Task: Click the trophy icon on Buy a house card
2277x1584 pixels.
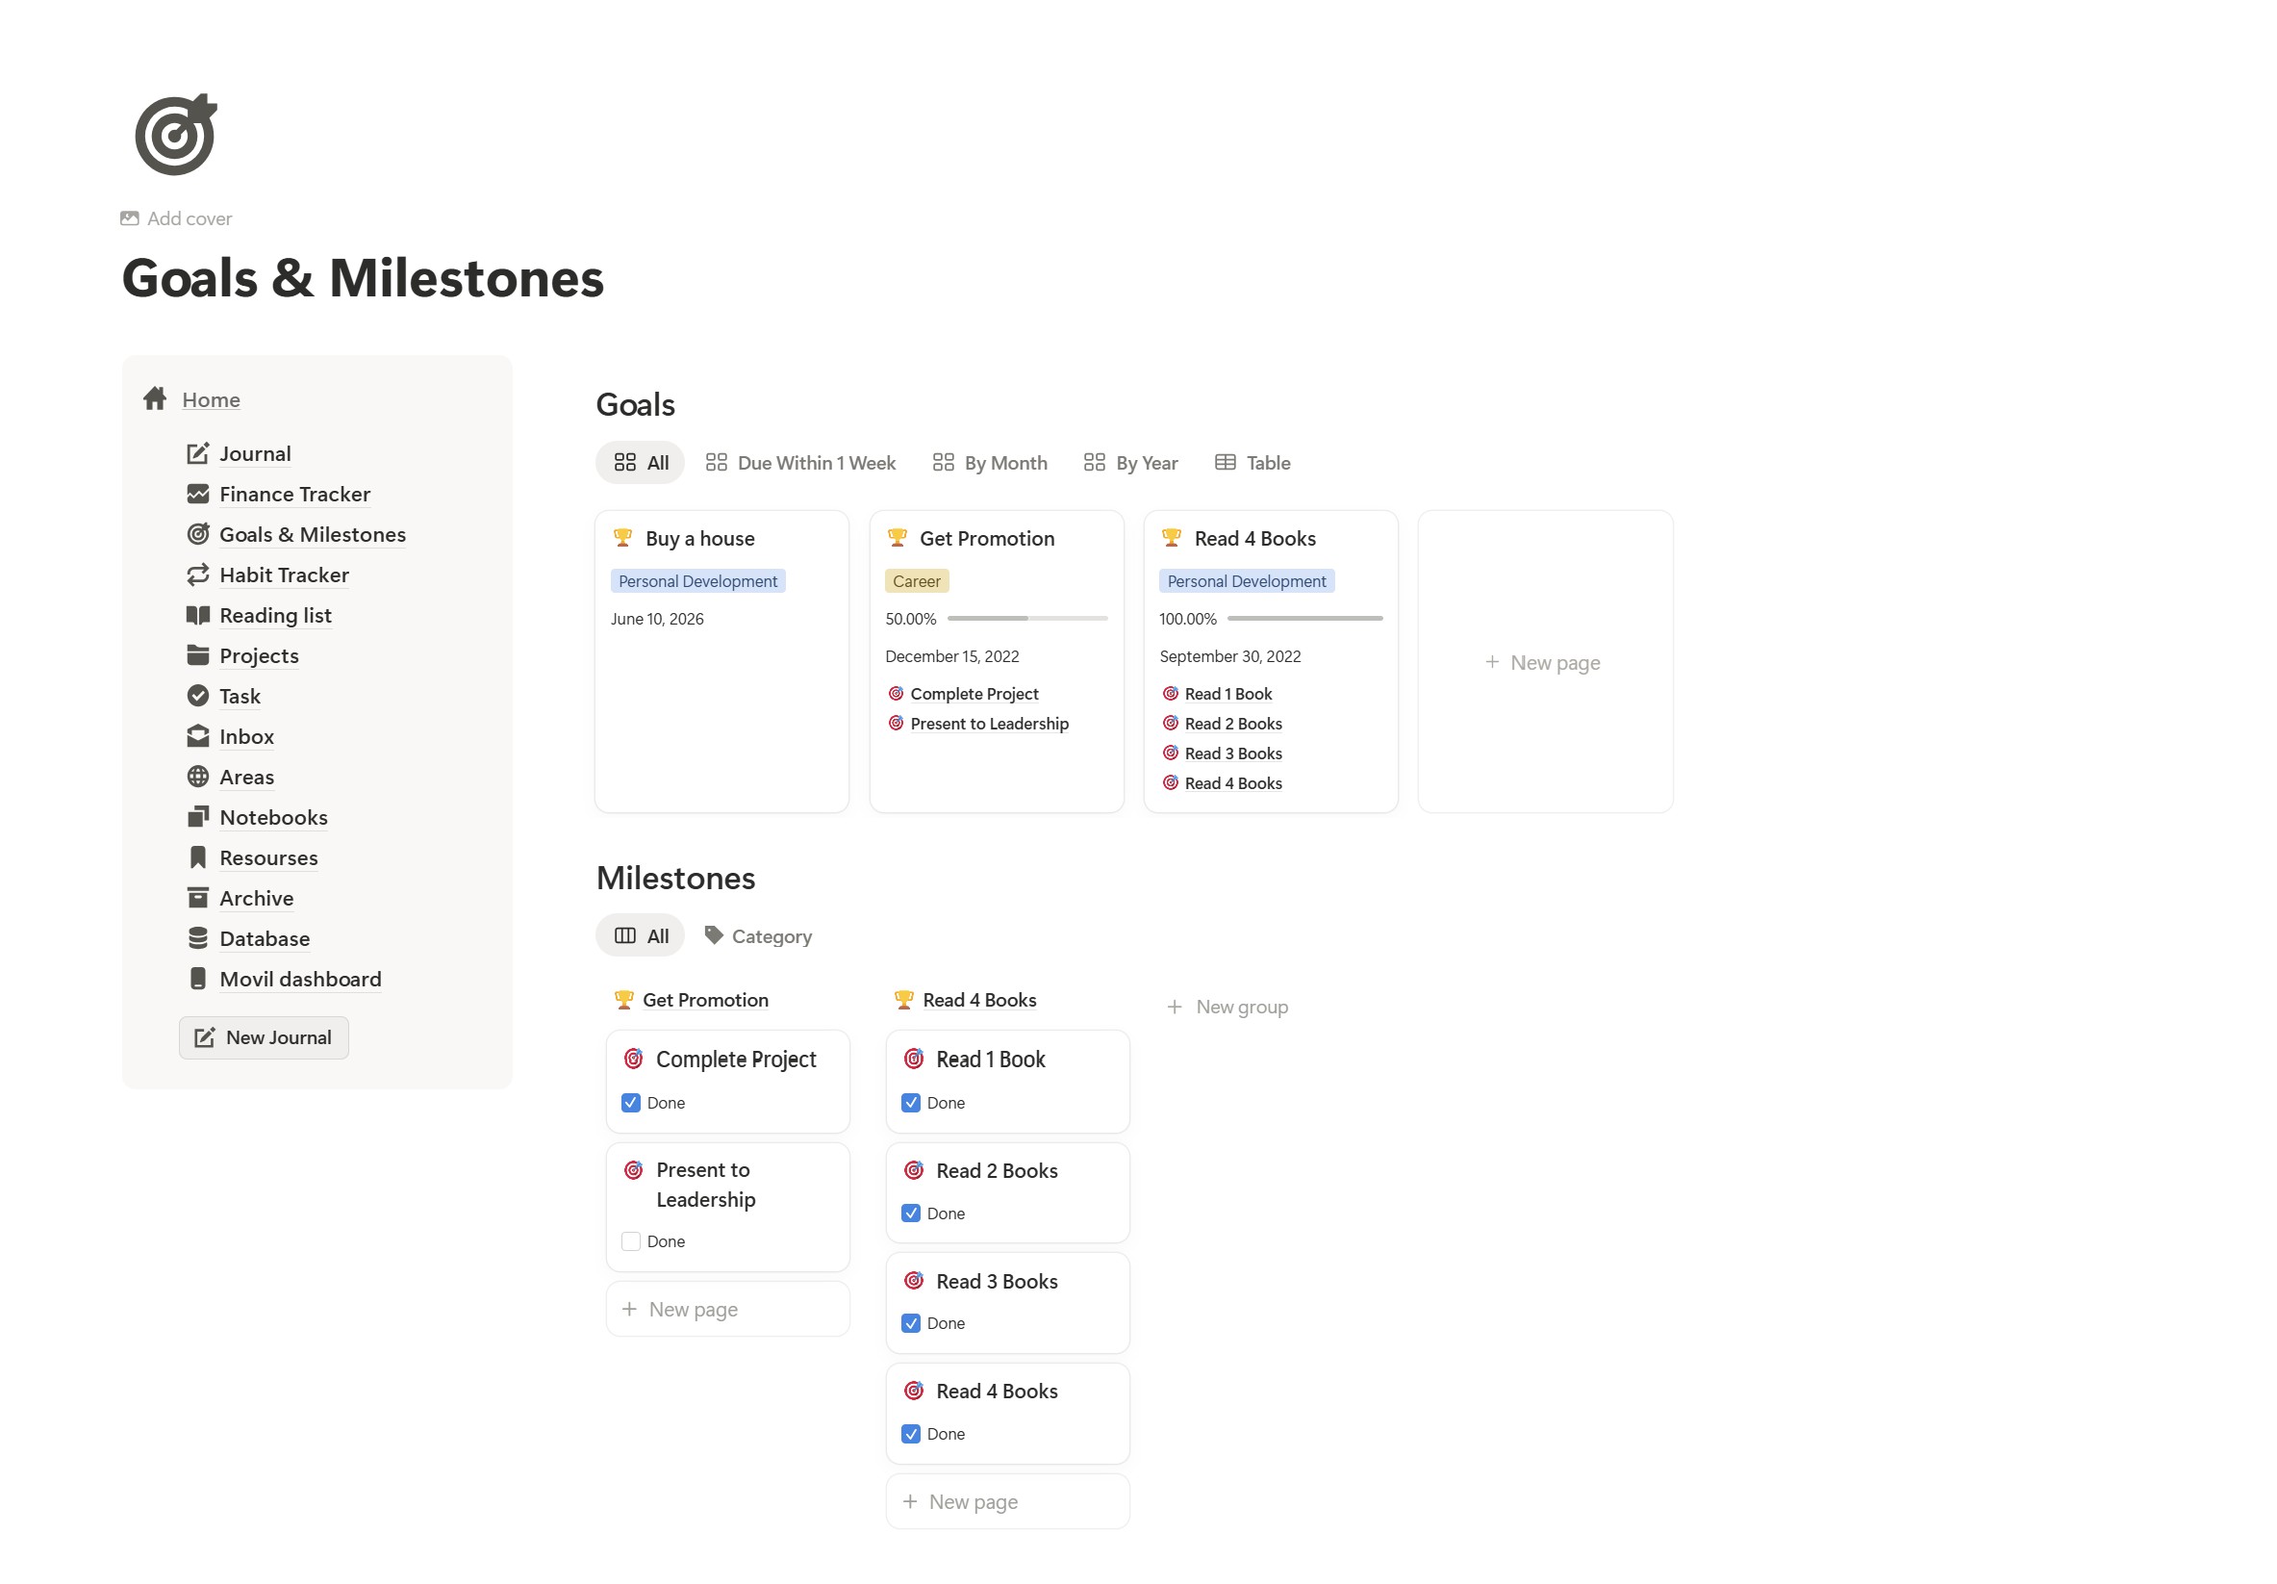Action: 622,538
